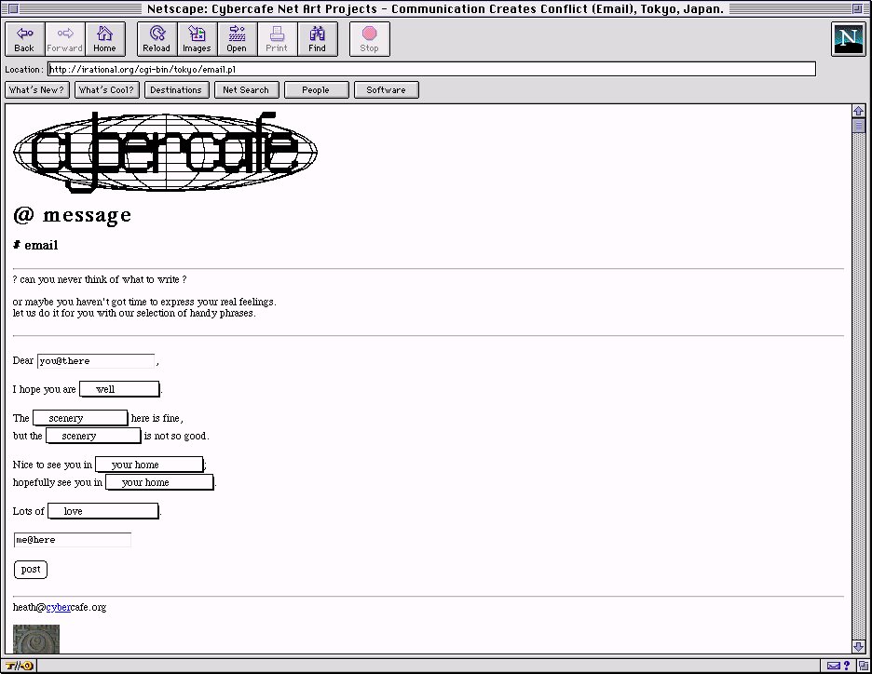Click the Images toolbar button
The image size is (872, 674).
click(x=197, y=39)
